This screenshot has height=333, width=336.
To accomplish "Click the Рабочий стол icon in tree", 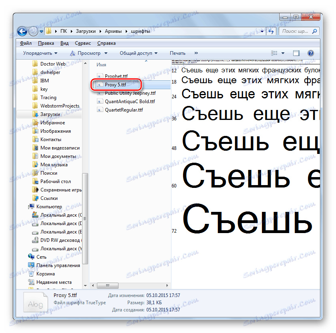I will (35, 181).
